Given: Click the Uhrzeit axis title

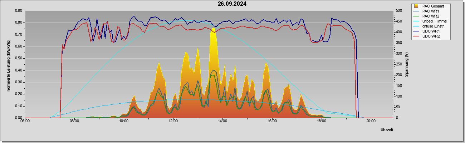Looking at the screenshot, I should [x=387, y=130].
